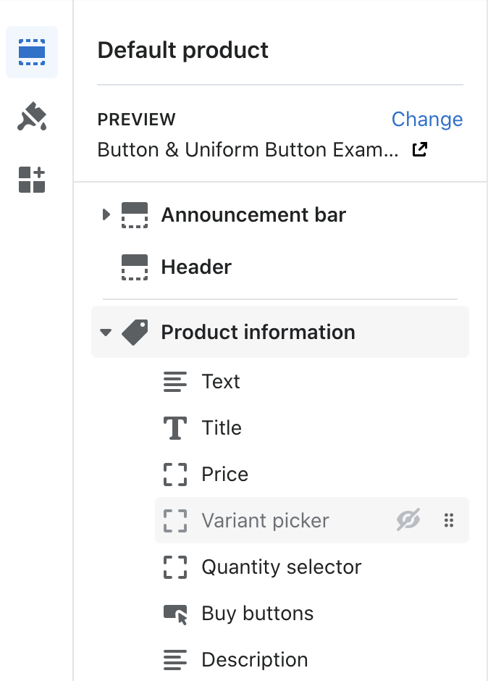Click the Announcement bar section icon
488x681 pixels.
pos(135,215)
